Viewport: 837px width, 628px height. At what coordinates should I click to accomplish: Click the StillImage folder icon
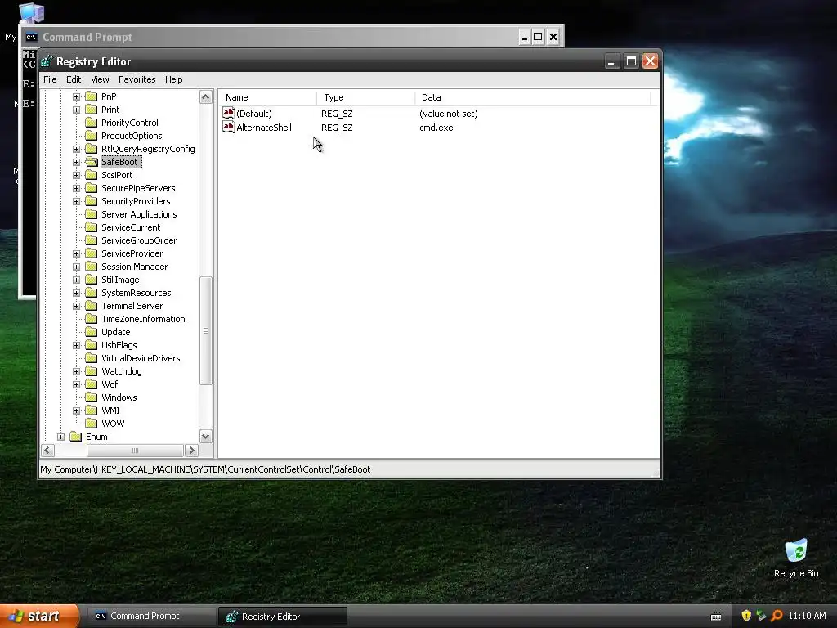point(92,280)
